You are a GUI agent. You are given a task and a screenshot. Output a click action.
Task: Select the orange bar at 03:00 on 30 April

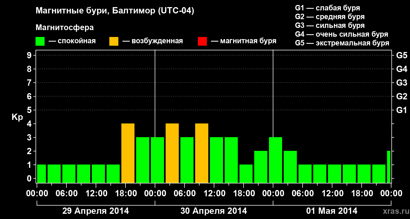point(172,153)
